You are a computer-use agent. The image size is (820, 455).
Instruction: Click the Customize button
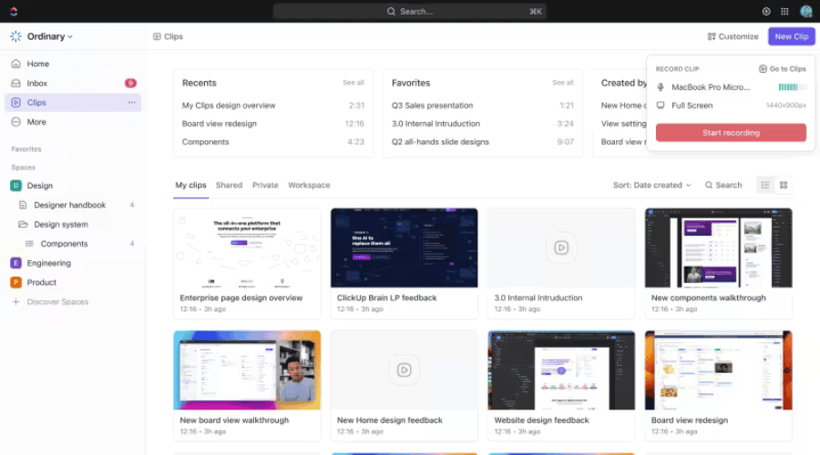[x=733, y=36]
